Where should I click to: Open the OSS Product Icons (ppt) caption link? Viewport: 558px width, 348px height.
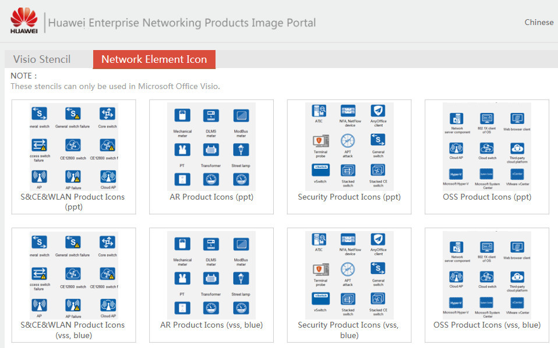point(487,197)
